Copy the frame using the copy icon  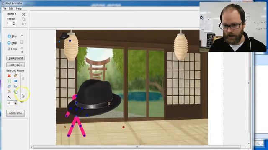[23, 19]
